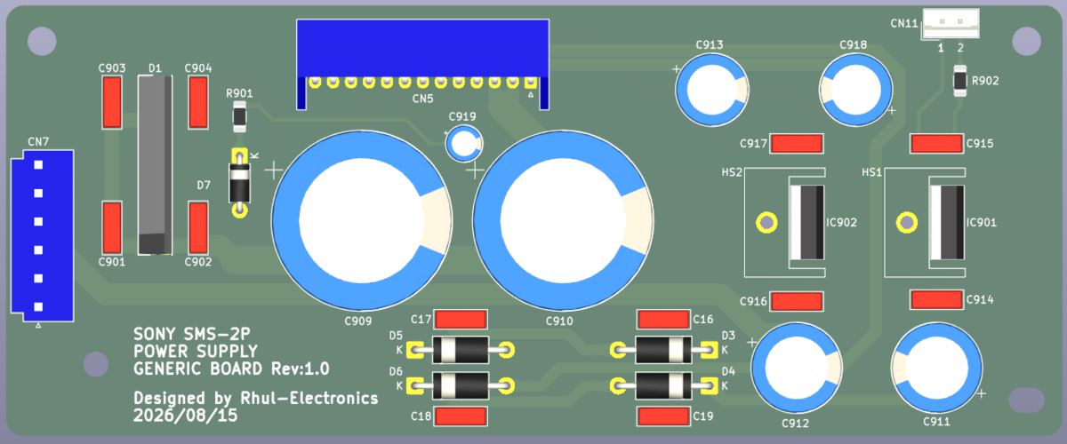Click the small capacitor C919
The height and width of the screenshot is (444, 1067).
(x=464, y=143)
